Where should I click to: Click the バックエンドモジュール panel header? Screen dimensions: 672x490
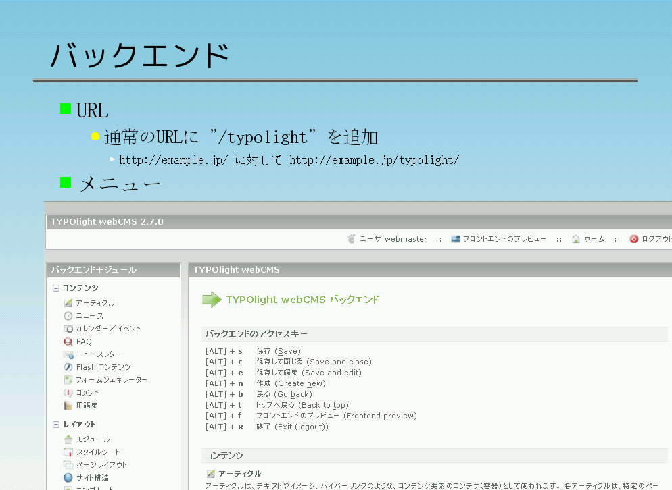[x=114, y=270]
